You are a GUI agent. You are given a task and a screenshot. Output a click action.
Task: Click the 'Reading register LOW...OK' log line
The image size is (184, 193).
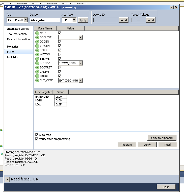[21, 162]
